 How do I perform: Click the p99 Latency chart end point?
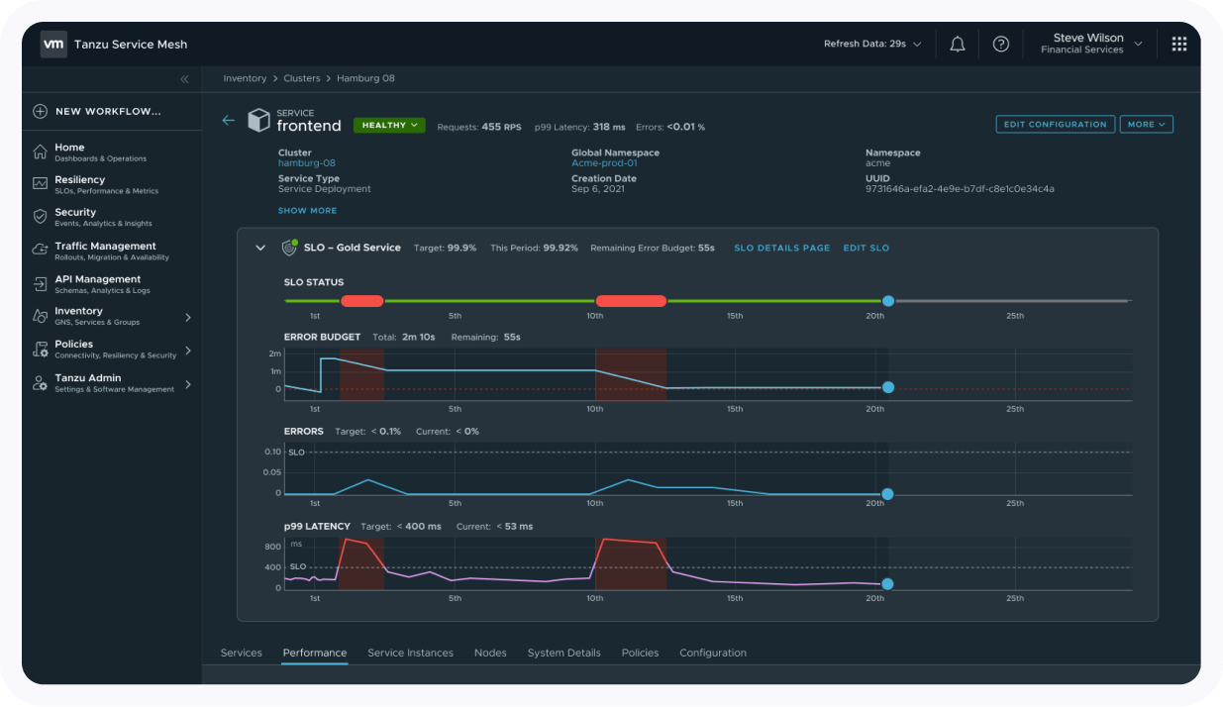point(888,584)
